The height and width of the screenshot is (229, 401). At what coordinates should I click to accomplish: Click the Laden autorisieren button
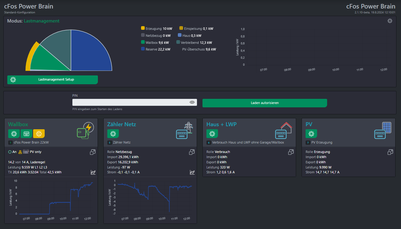click(x=265, y=103)
